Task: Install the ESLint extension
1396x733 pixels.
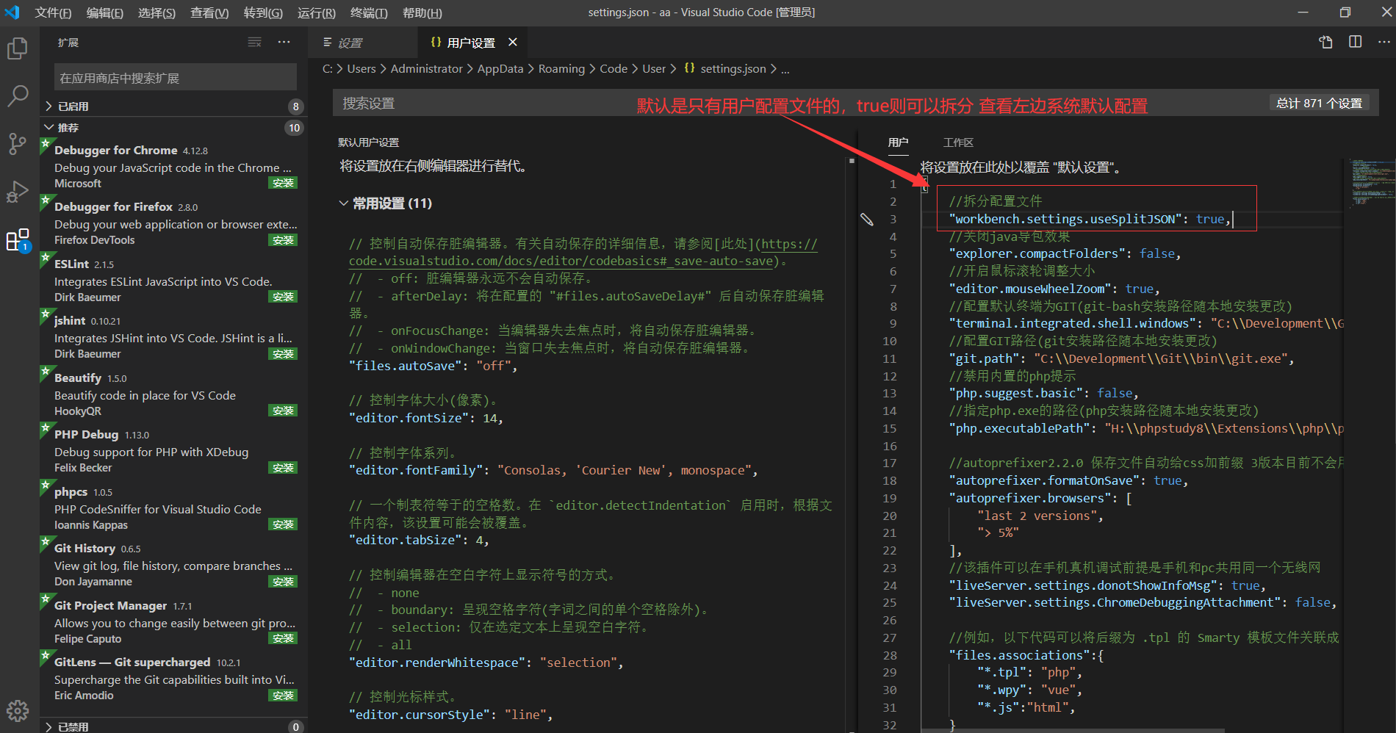Action: point(283,297)
